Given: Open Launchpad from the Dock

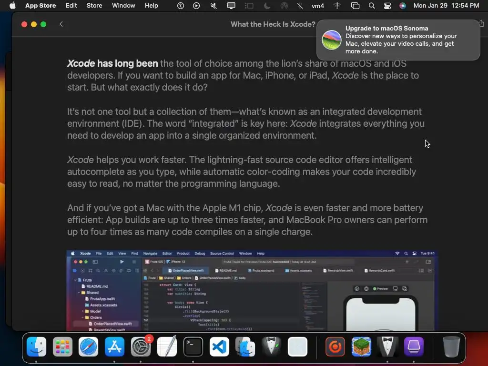Looking at the screenshot, I should (62, 346).
